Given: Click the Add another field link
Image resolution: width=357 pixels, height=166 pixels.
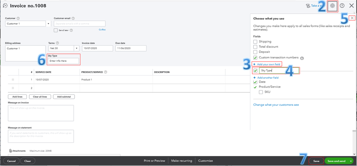Looking at the screenshot, I should (266, 78).
